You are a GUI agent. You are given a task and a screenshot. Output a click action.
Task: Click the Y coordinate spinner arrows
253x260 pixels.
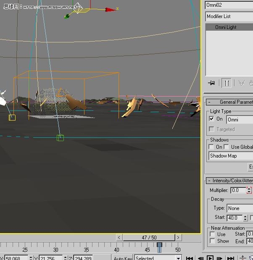[65, 257]
